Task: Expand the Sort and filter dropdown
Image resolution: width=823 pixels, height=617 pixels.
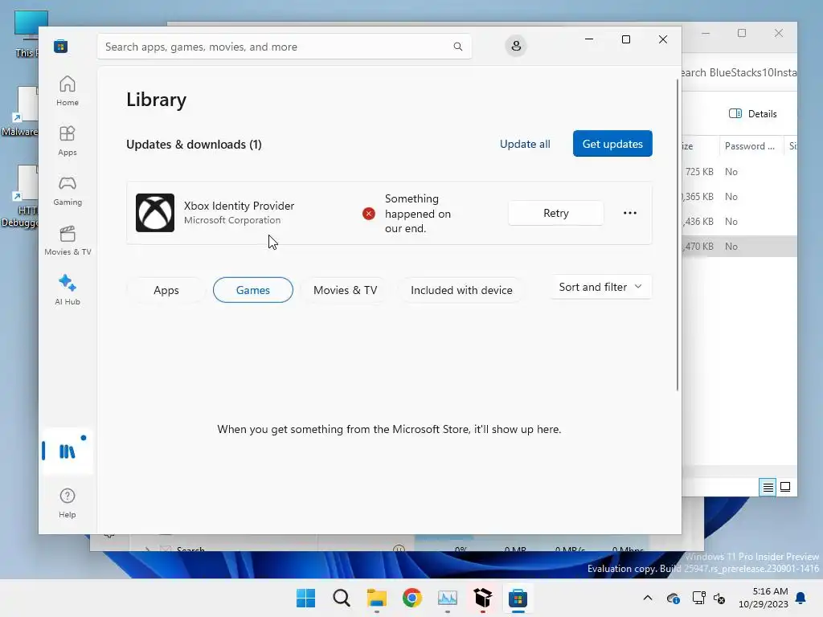Action: coord(600,287)
